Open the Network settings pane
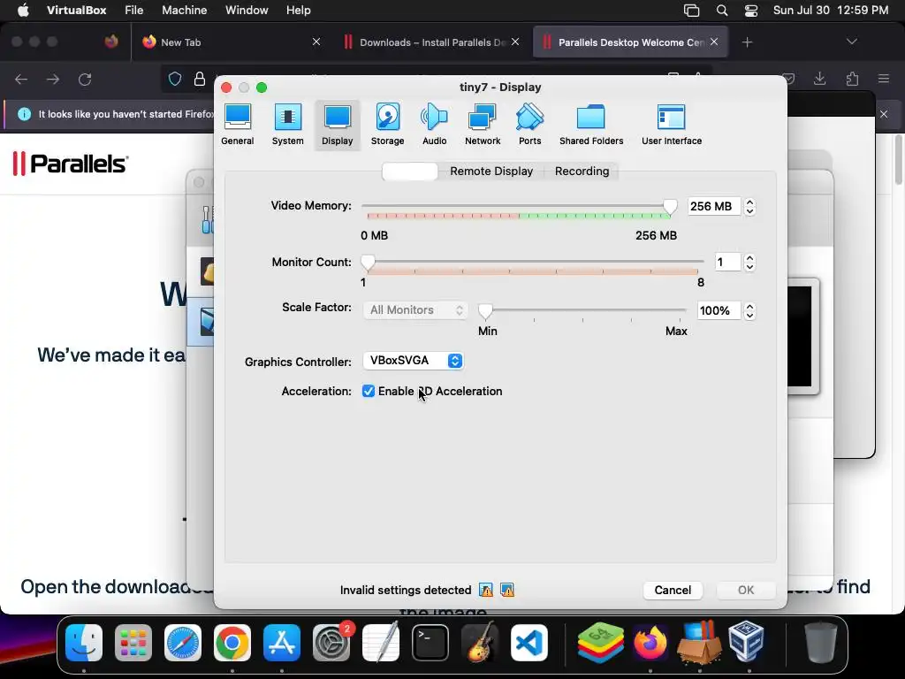 pyautogui.click(x=483, y=125)
